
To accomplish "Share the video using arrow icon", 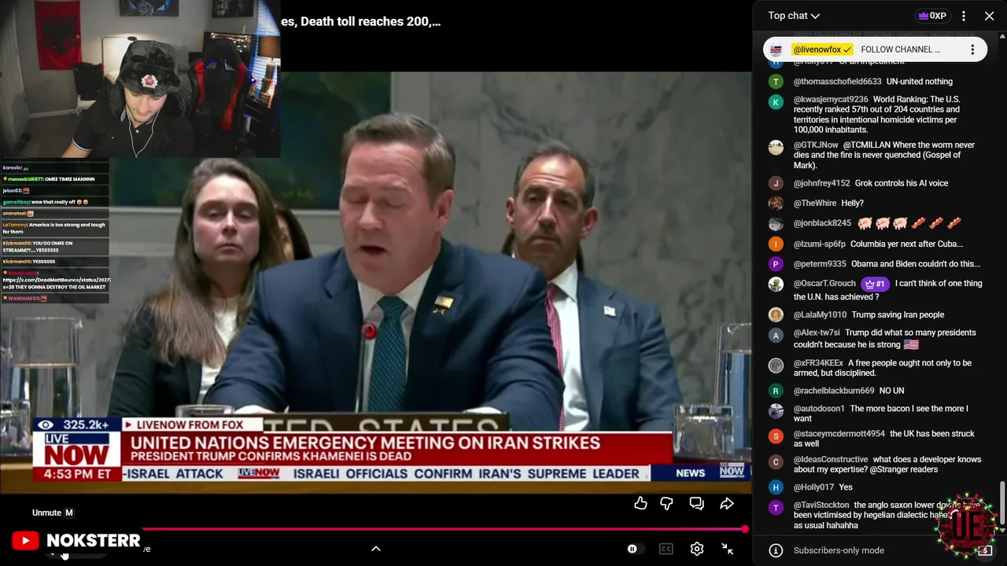I will [726, 503].
